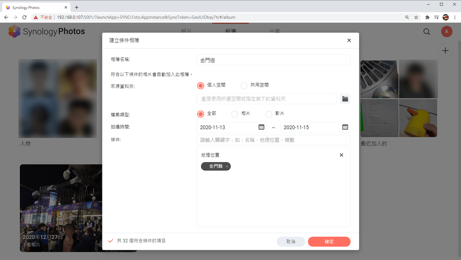461x260 pixels.
Task: Click the plus add album icon
Action: coord(446,51)
